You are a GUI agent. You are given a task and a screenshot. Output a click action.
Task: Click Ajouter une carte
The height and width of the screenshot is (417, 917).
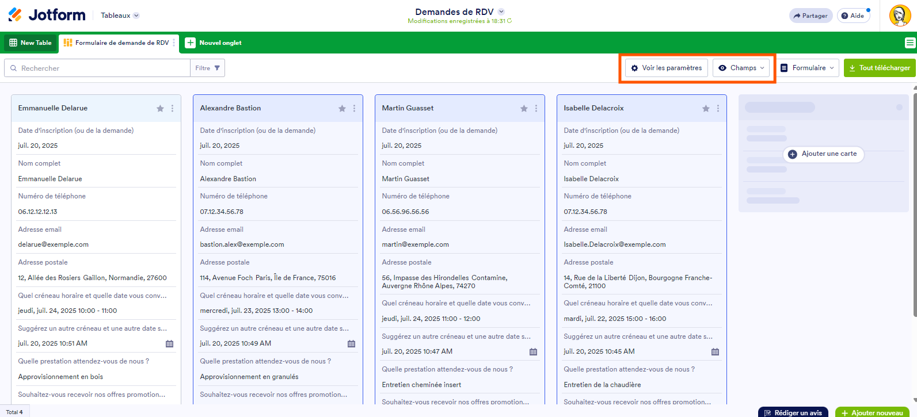(x=823, y=154)
